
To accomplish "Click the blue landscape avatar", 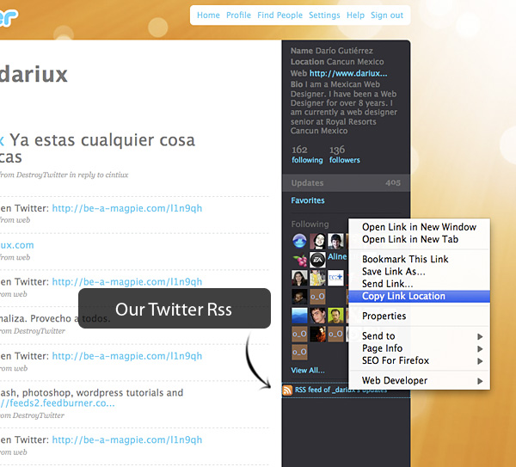I will 299,316.
